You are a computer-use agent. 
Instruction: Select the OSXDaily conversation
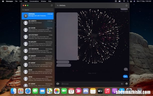click(x=38, y=16)
